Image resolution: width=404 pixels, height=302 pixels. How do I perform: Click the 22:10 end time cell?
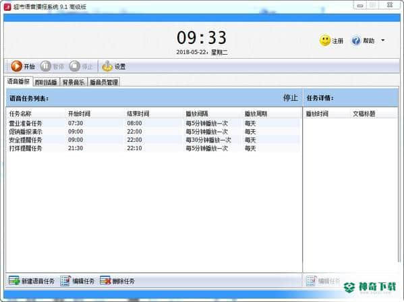click(134, 148)
